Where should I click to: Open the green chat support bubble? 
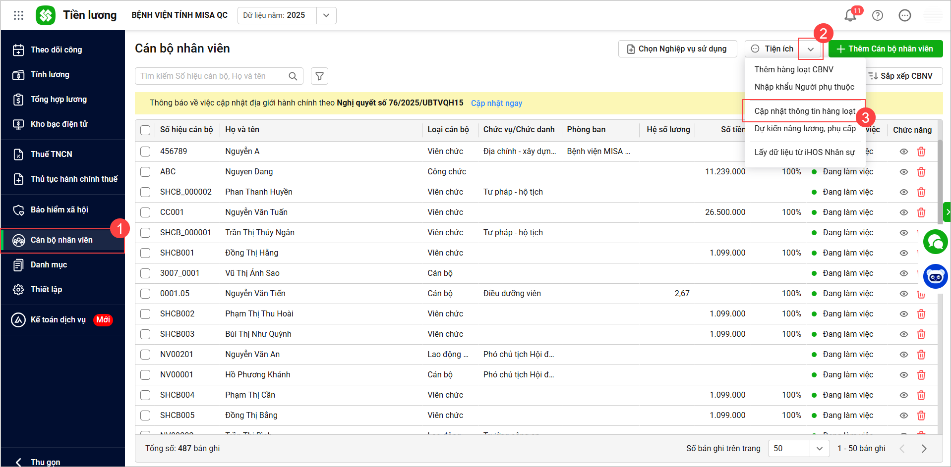click(x=935, y=242)
